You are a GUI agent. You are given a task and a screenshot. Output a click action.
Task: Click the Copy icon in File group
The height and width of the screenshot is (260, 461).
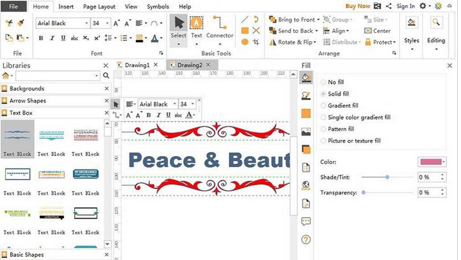(9, 37)
